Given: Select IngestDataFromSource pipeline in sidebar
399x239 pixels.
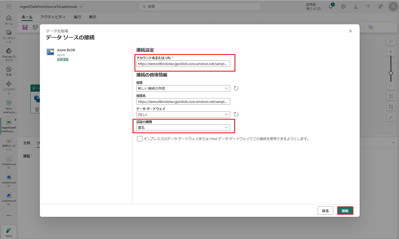Looking at the screenshot, I should (9, 126).
